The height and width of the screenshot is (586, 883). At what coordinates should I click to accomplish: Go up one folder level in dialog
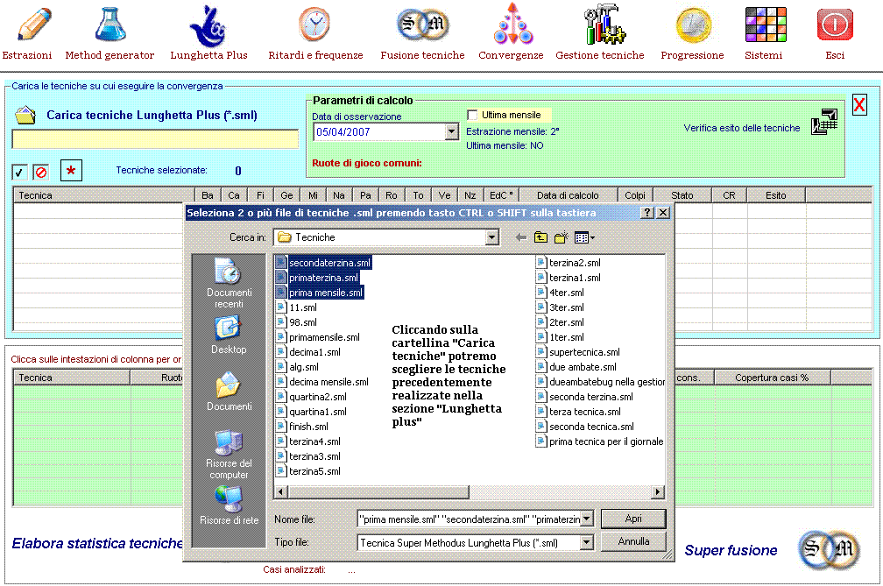point(540,237)
